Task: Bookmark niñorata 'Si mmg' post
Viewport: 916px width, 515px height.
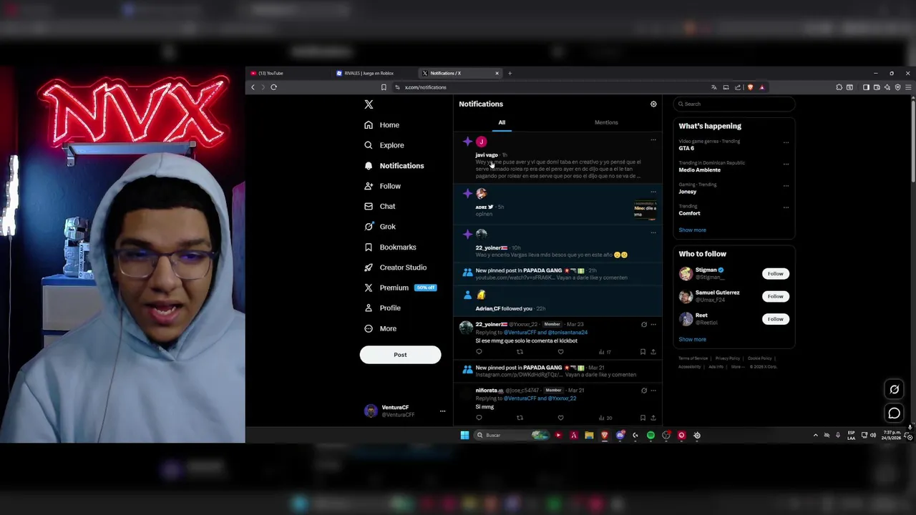Action: (x=643, y=418)
